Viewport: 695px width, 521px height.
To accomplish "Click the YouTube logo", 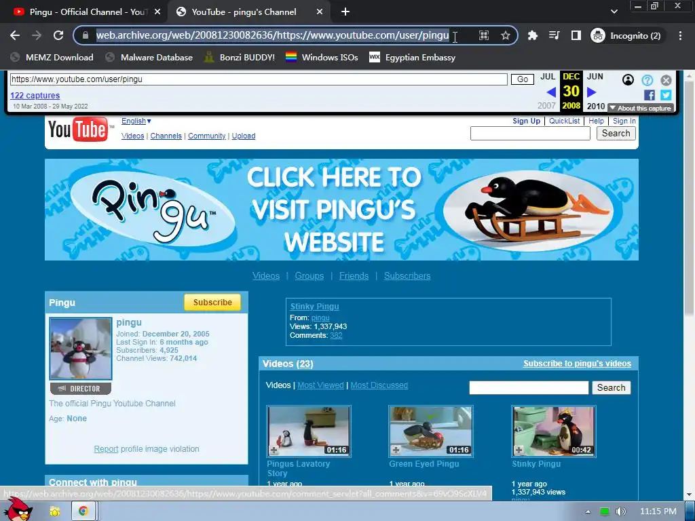I will (x=78, y=130).
